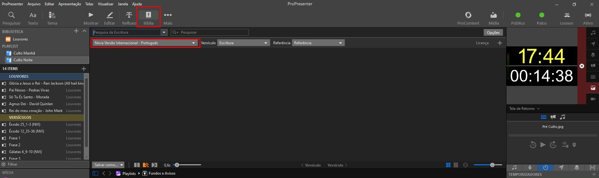Expand the Versículo Escritura dropdown
Screen dimensions: 599x178
pos(244,43)
